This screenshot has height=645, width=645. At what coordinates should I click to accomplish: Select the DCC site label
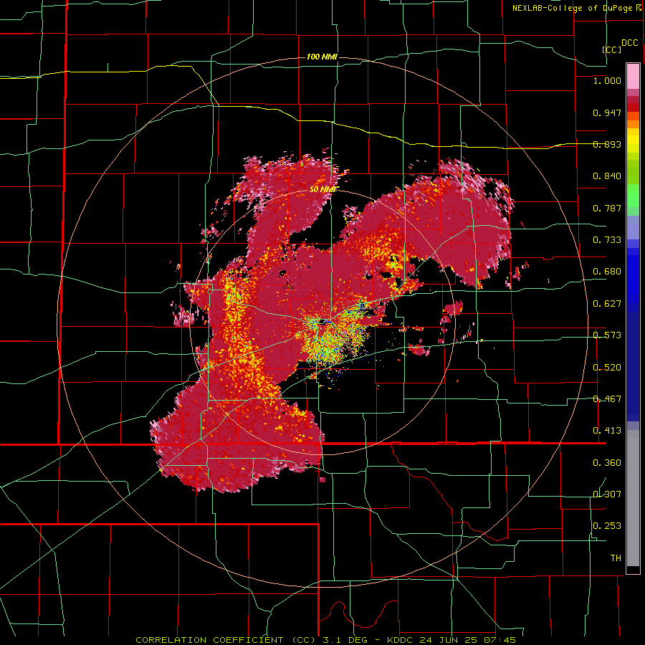click(629, 43)
